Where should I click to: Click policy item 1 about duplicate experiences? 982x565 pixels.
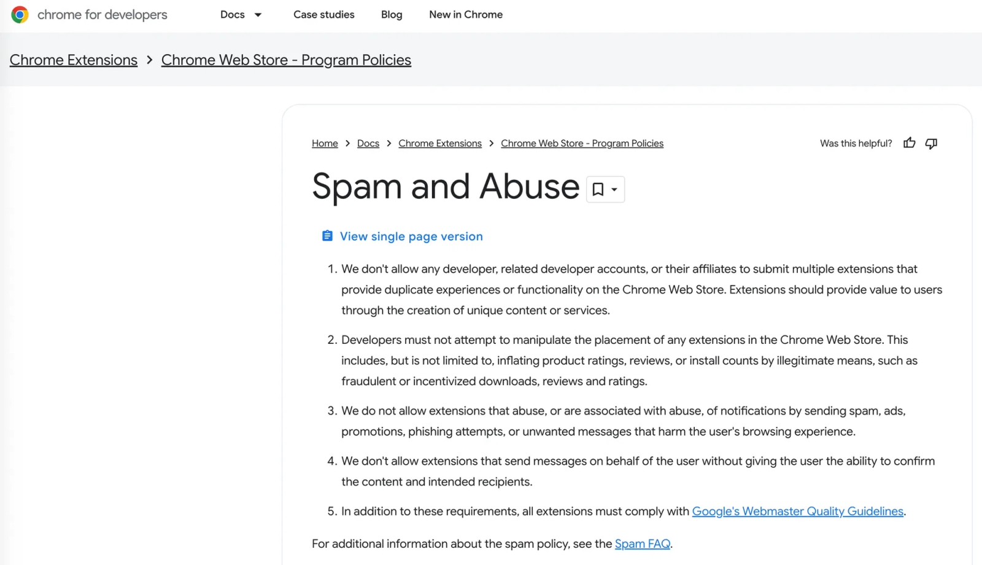click(x=641, y=289)
